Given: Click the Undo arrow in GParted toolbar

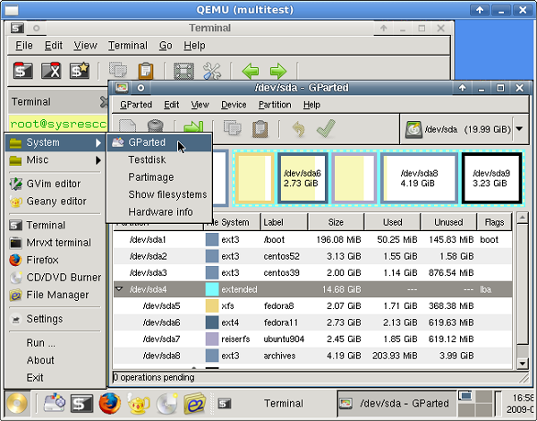Looking at the screenshot, I should (298, 129).
